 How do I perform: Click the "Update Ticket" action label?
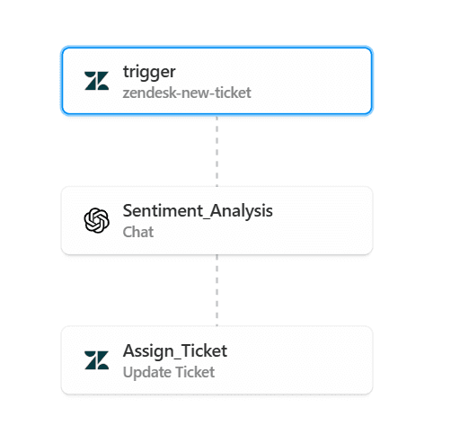click(169, 372)
